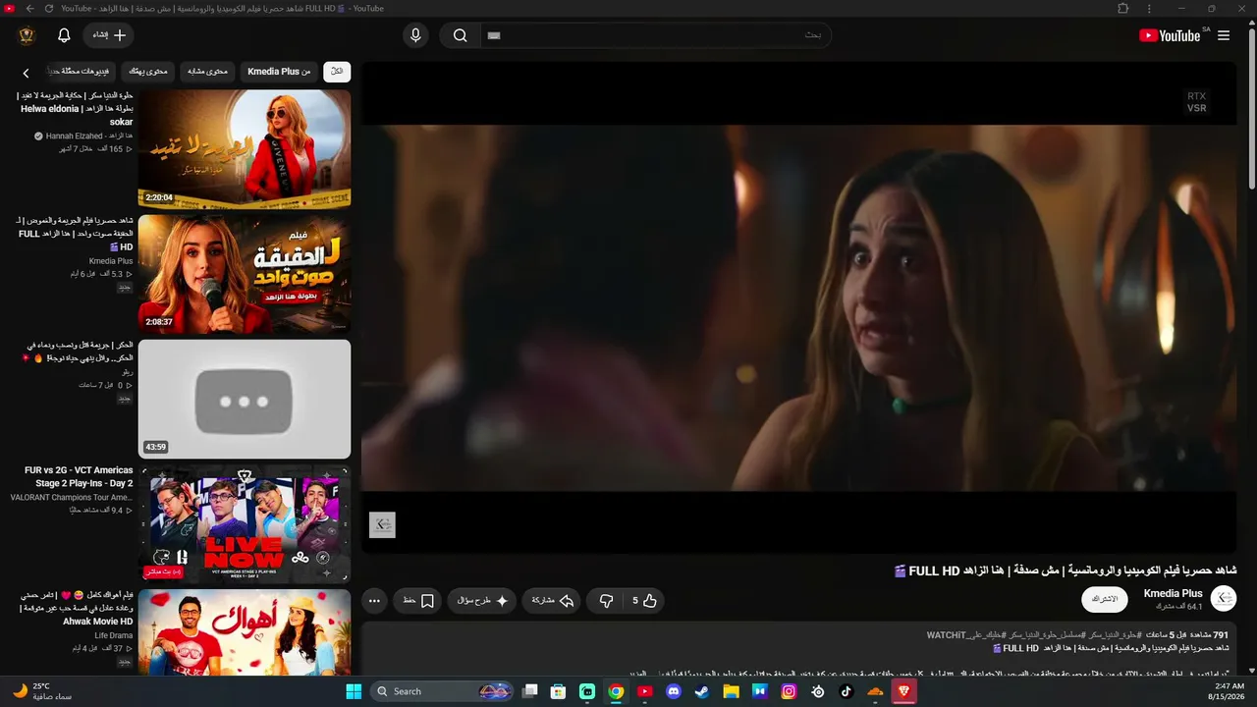The image size is (1257, 707).
Task: Click the channel watermark in the player
Action: [x=382, y=525]
